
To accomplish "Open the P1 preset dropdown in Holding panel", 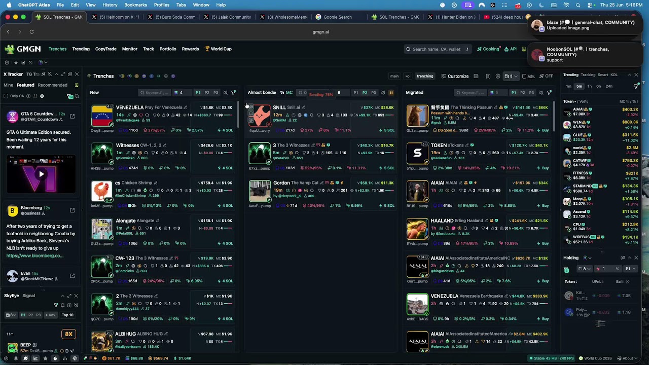I will [630, 269].
